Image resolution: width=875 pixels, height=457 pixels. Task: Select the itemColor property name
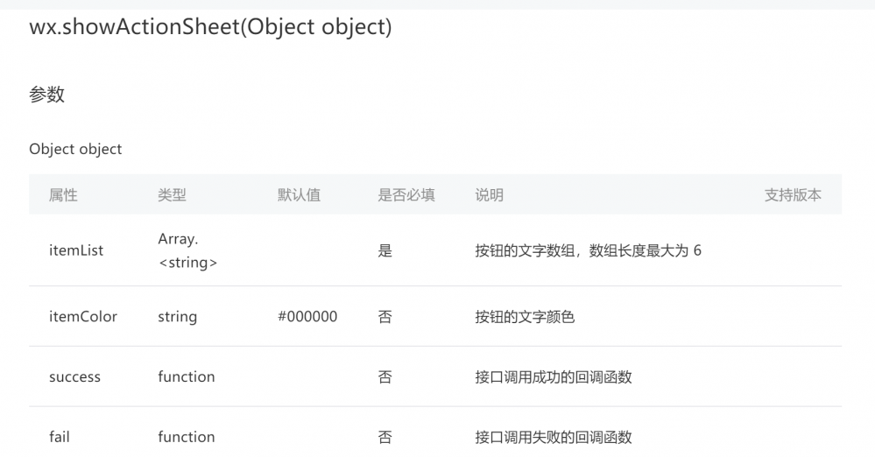coord(83,317)
